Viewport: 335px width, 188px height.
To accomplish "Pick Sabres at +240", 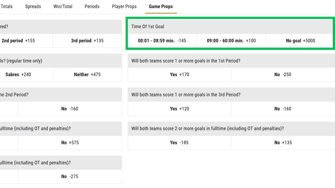I will 26,75.
